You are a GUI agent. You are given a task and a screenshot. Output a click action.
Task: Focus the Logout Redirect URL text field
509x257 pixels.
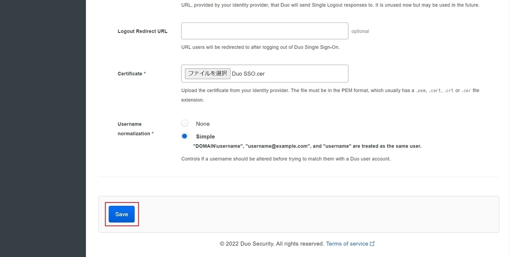tap(264, 31)
